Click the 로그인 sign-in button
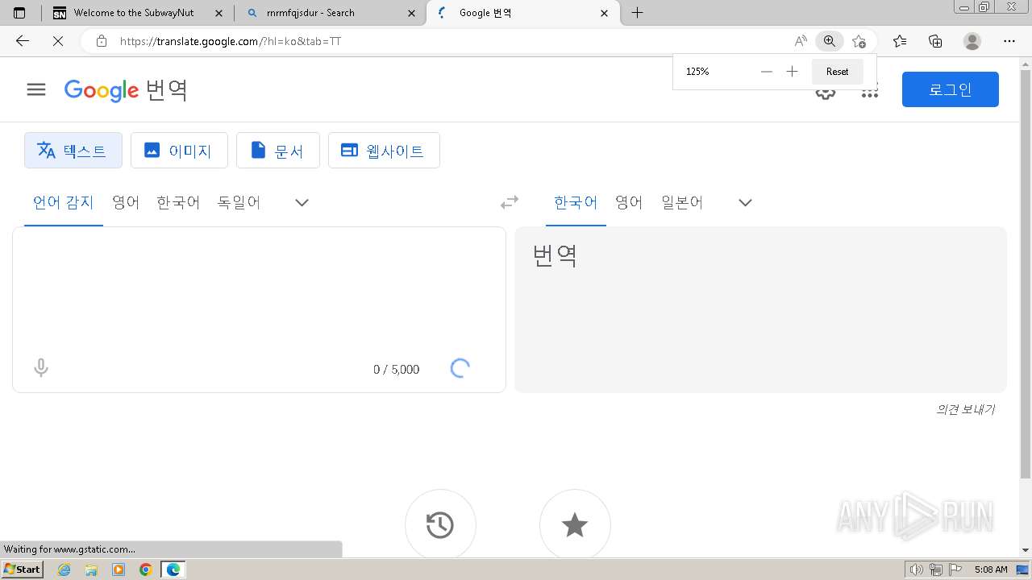Viewport: 1032px width, 580px height. tap(951, 89)
